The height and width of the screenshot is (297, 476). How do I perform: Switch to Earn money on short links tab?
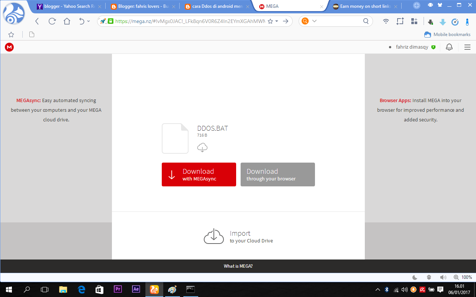(363, 6)
